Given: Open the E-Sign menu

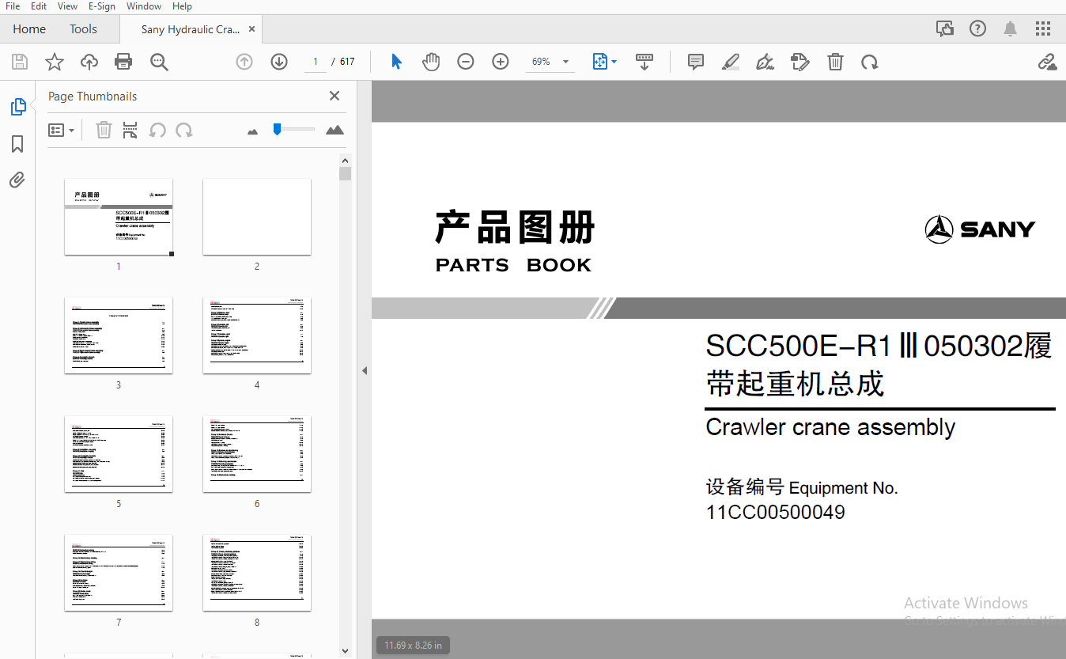Looking at the screenshot, I should point(101,6).
